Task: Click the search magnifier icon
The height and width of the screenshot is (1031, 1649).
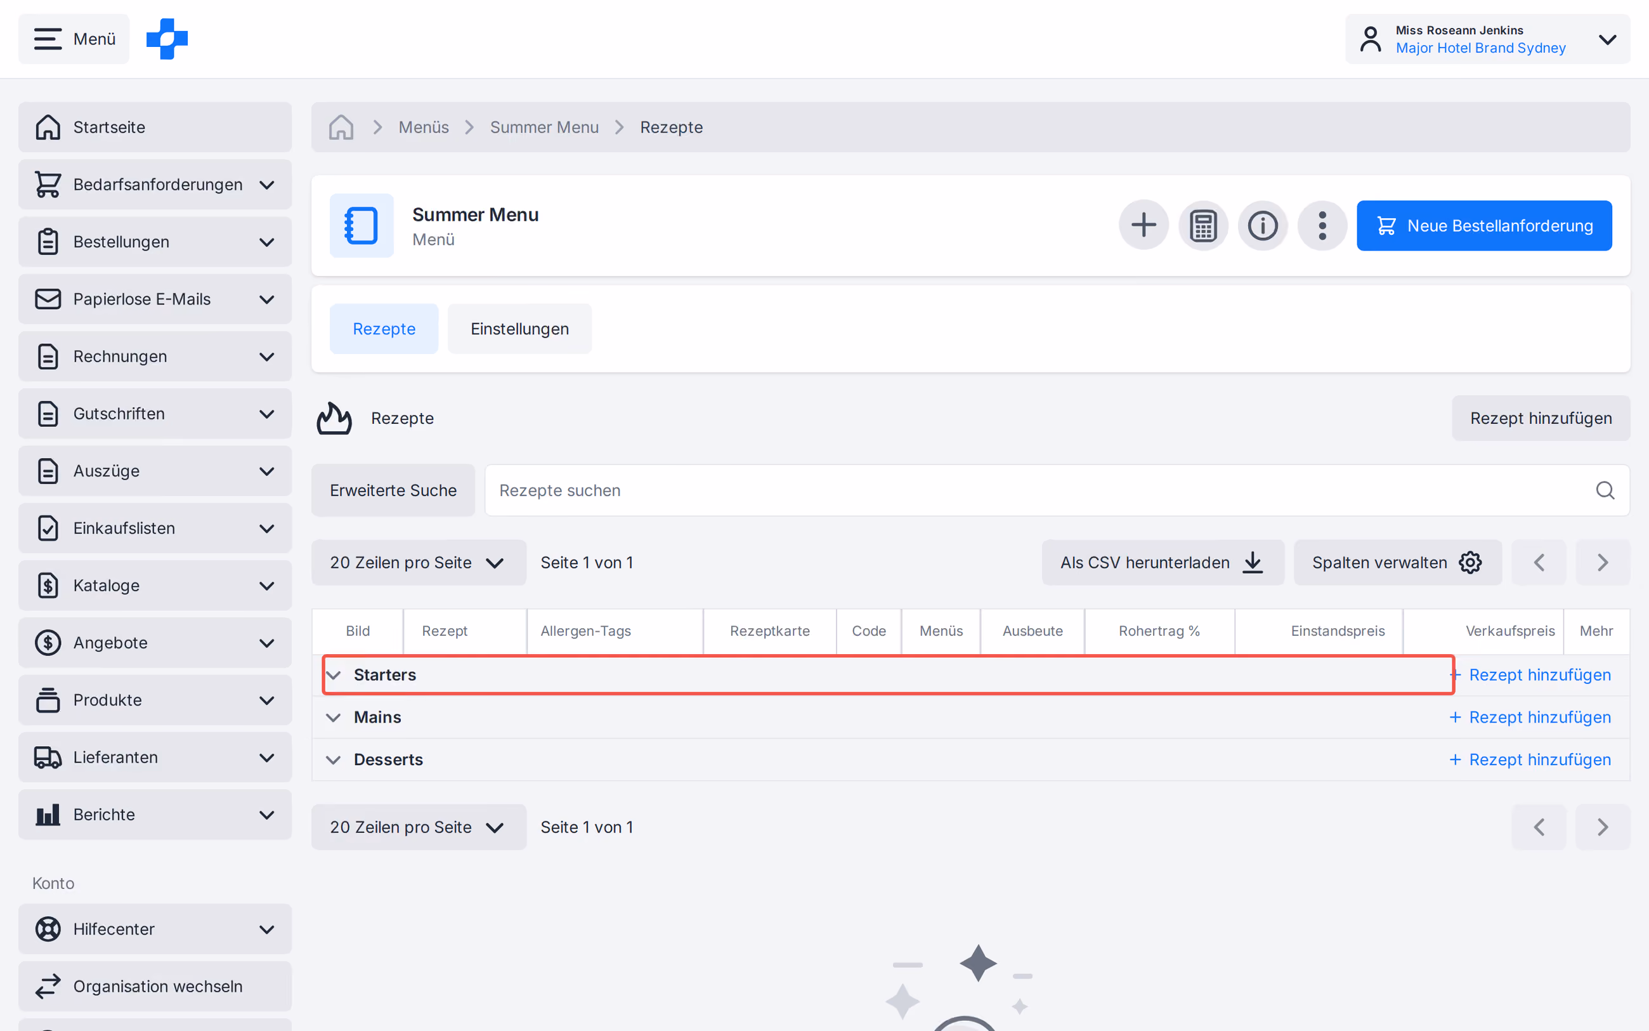Action: [1605, 490]
